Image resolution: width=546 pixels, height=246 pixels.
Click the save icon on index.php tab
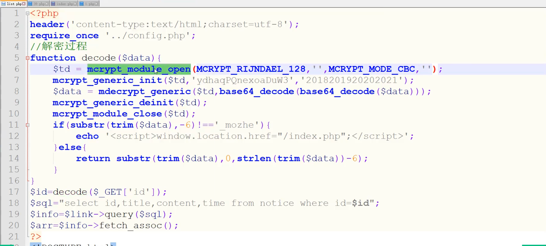tap(53, 4)
